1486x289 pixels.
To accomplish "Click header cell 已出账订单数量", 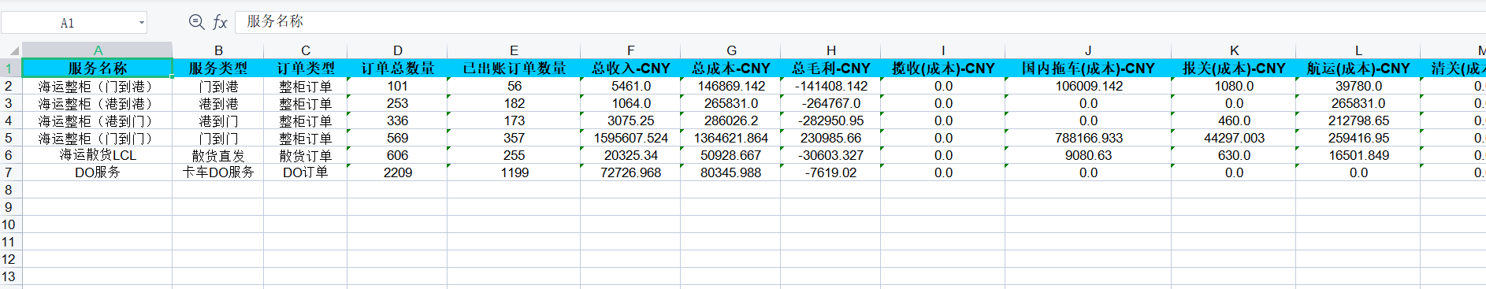I will pyautogui.click(x=514, y=69).
